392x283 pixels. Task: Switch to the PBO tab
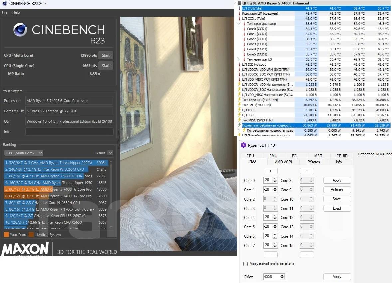252,161
